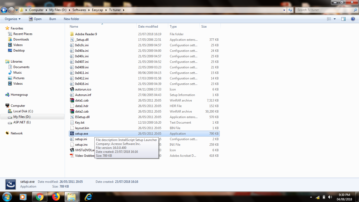359x202 pixels.
Task: Show hidden system tray icons
Action: pos(311,197)
